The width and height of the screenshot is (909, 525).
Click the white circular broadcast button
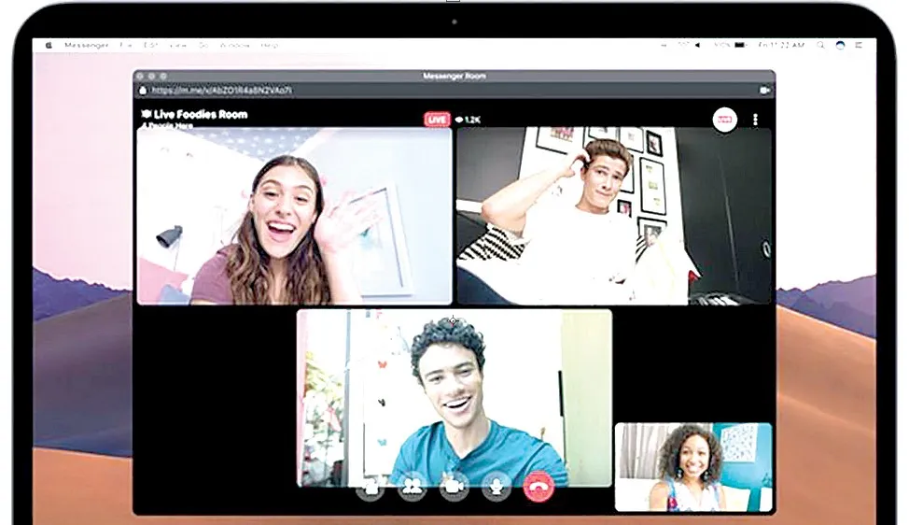coord(724,120)
